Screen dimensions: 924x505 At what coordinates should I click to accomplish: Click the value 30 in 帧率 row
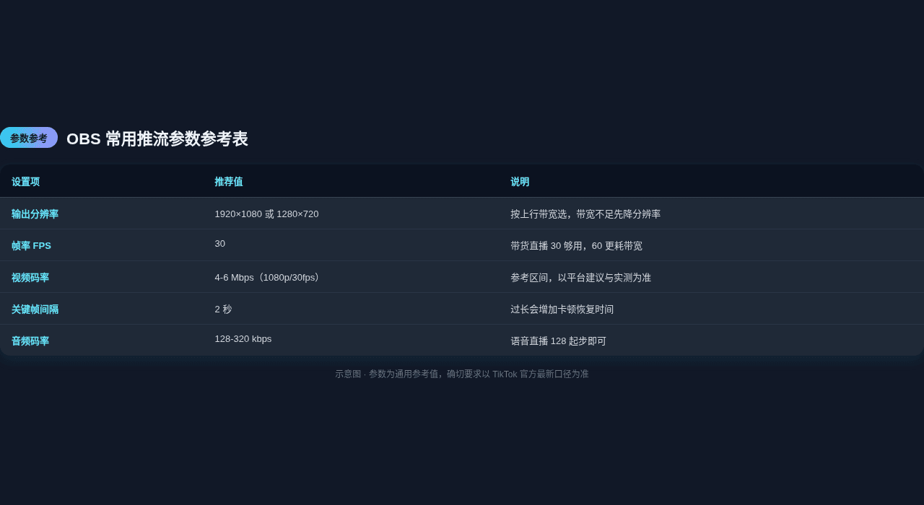click(x=219, y=244)
